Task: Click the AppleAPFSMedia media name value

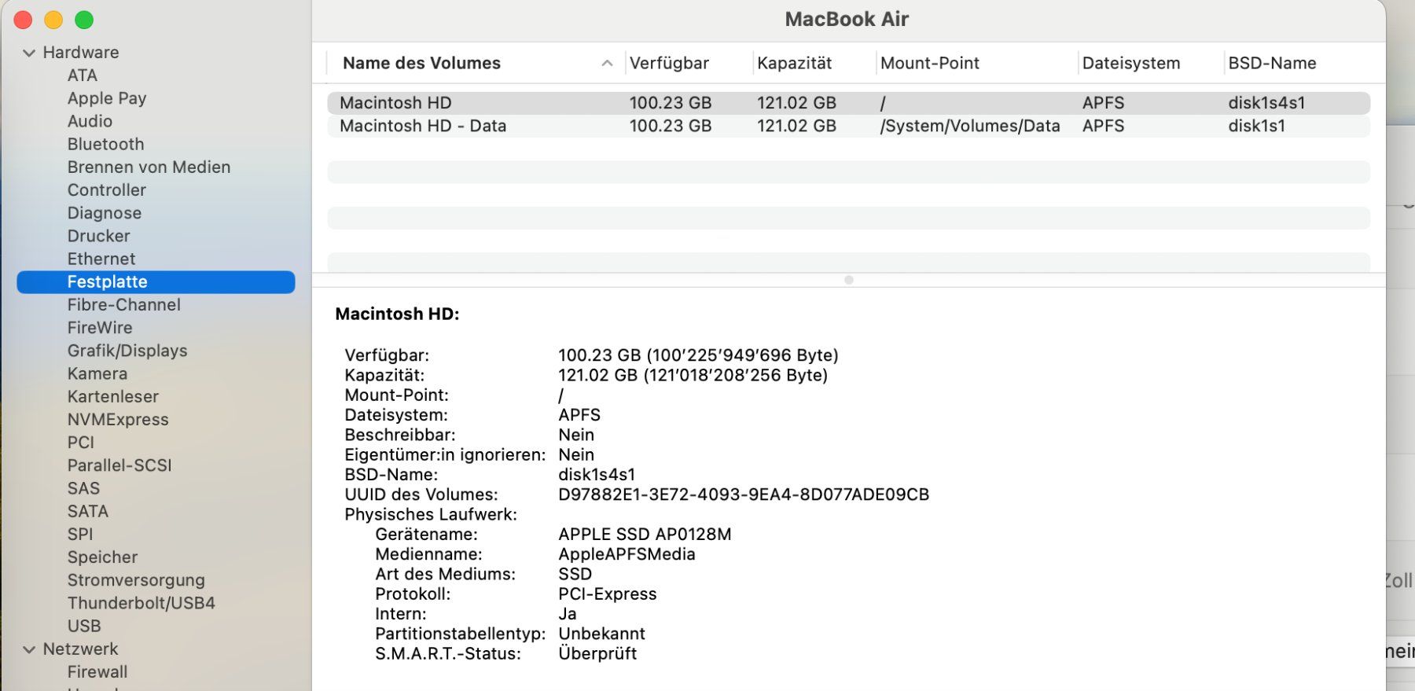Action: 627,554
